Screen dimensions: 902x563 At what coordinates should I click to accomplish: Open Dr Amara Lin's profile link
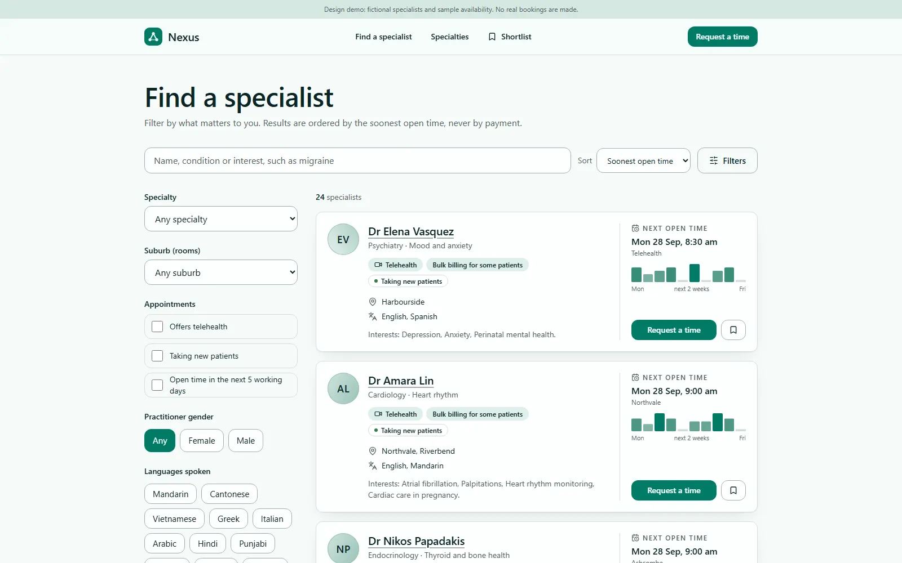(401, 381)
